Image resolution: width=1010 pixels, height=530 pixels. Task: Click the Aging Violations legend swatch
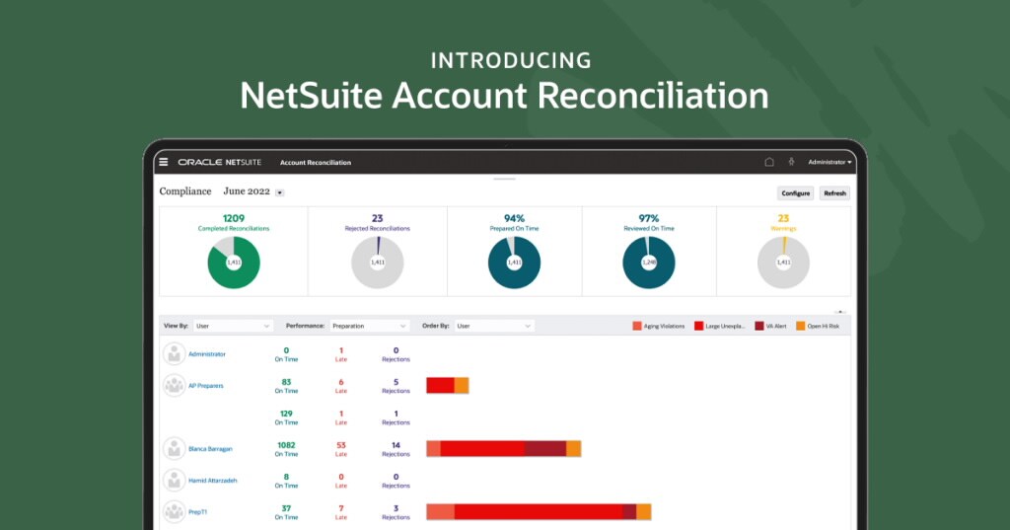pyautogui.click(x=637, y=327)
